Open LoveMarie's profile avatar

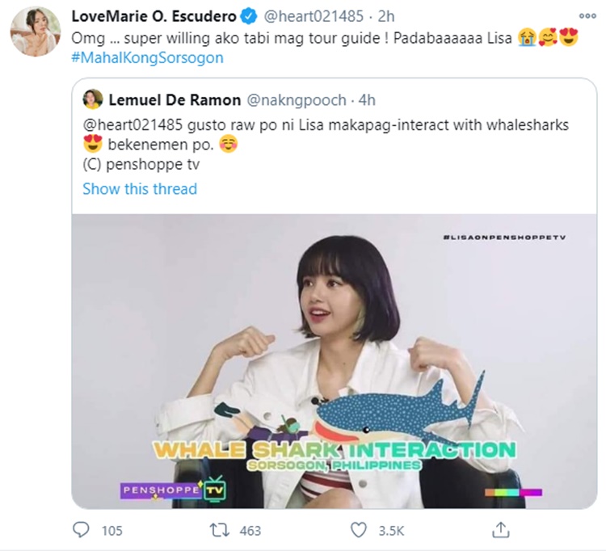coord(35,32)
